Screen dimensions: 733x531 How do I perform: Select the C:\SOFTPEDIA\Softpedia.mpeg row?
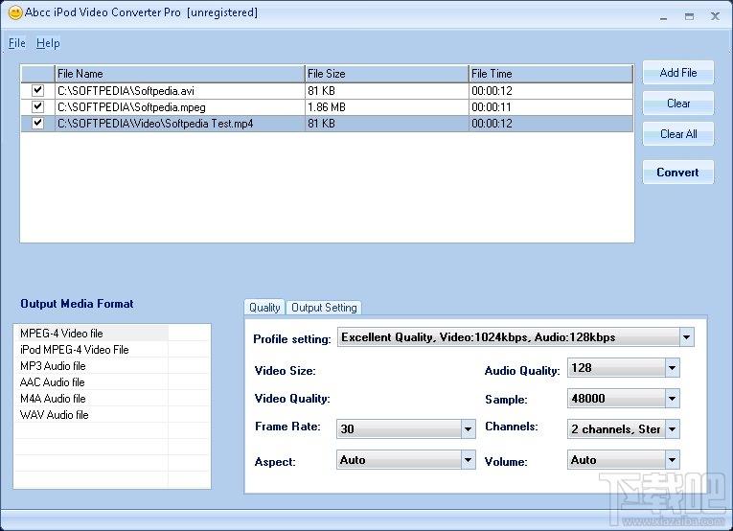(327, 107)
